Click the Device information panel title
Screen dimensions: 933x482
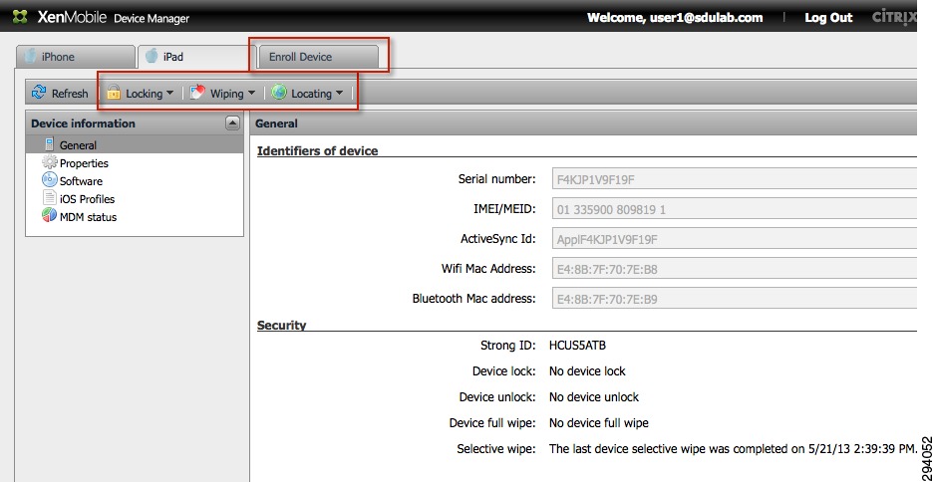click(83, 123)
